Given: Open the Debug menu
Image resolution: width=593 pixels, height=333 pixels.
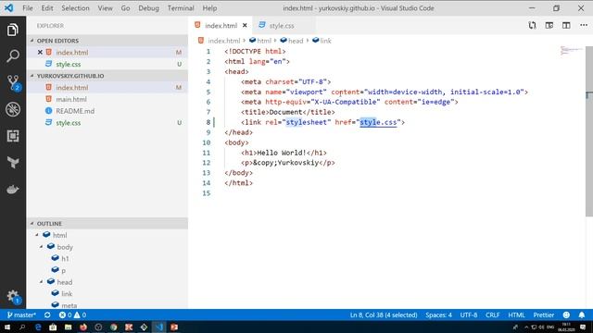Looking at the screenshot, I should point(148,8).
